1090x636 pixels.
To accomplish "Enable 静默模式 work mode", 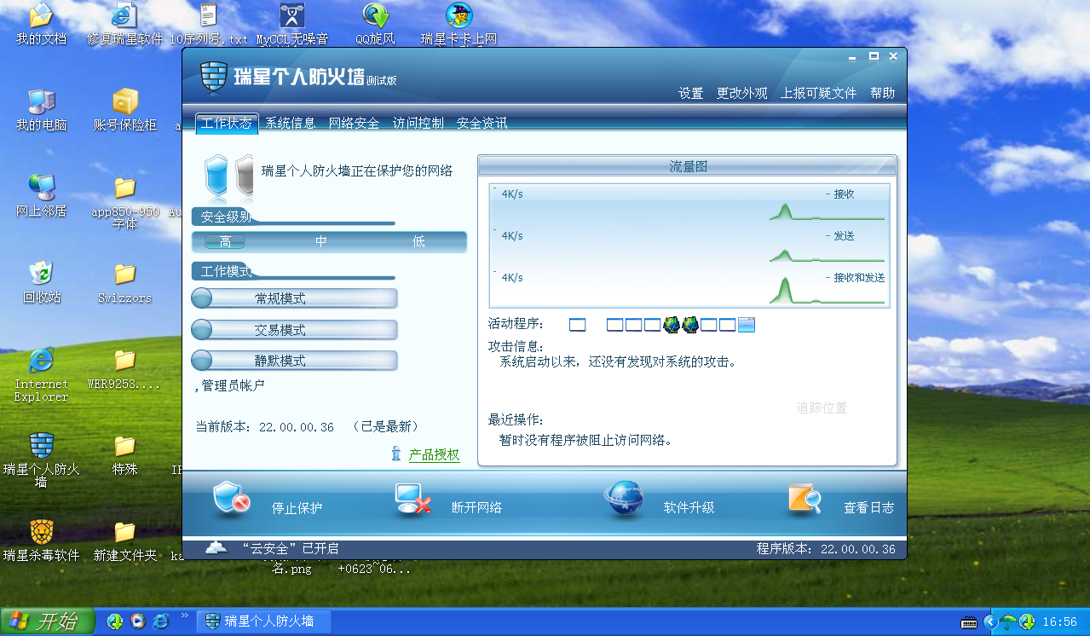I will [x=294, y=361].
